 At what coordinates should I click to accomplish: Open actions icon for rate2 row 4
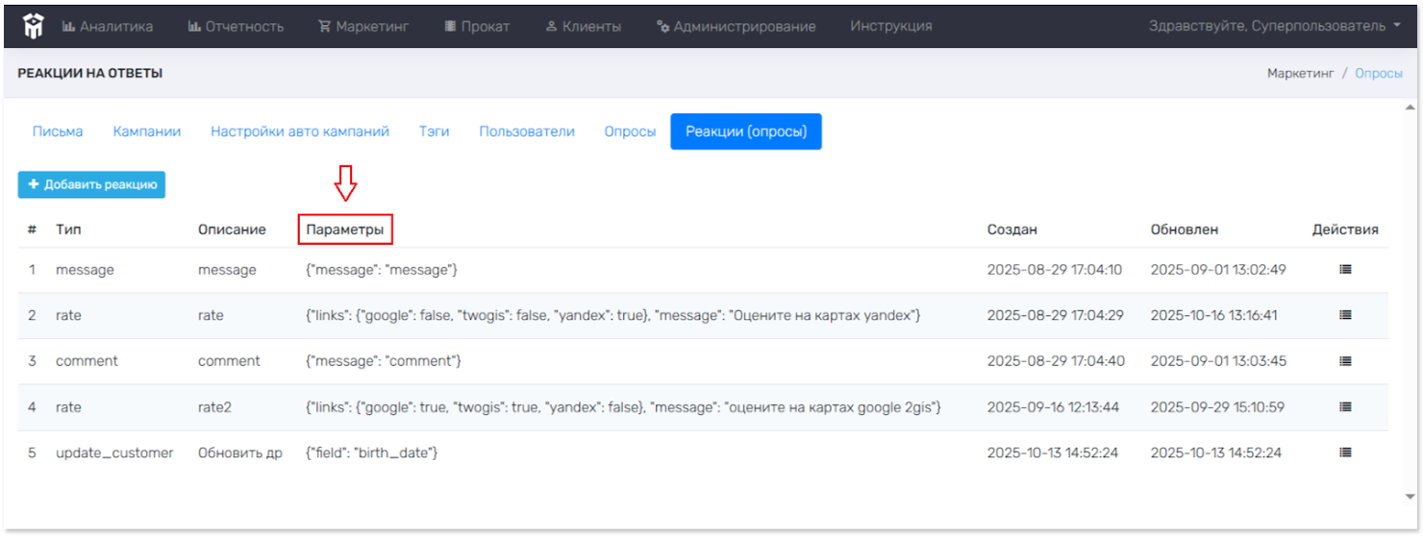(1345, 407)
